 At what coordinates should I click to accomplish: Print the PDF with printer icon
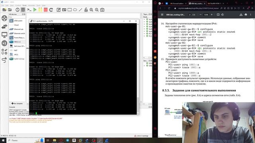(246, 15)
